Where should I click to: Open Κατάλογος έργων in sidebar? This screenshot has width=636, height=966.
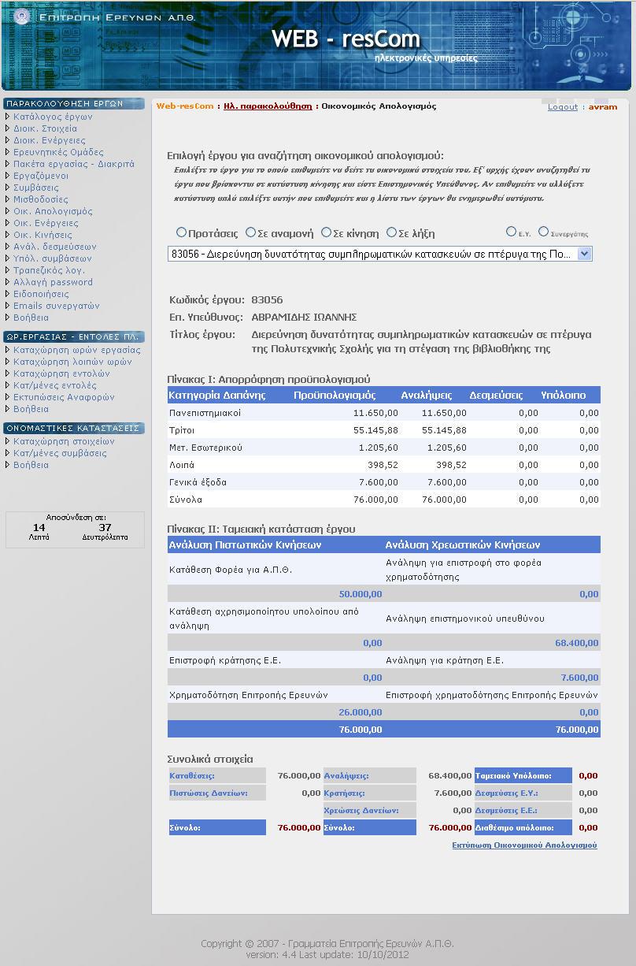pos(53,117)
